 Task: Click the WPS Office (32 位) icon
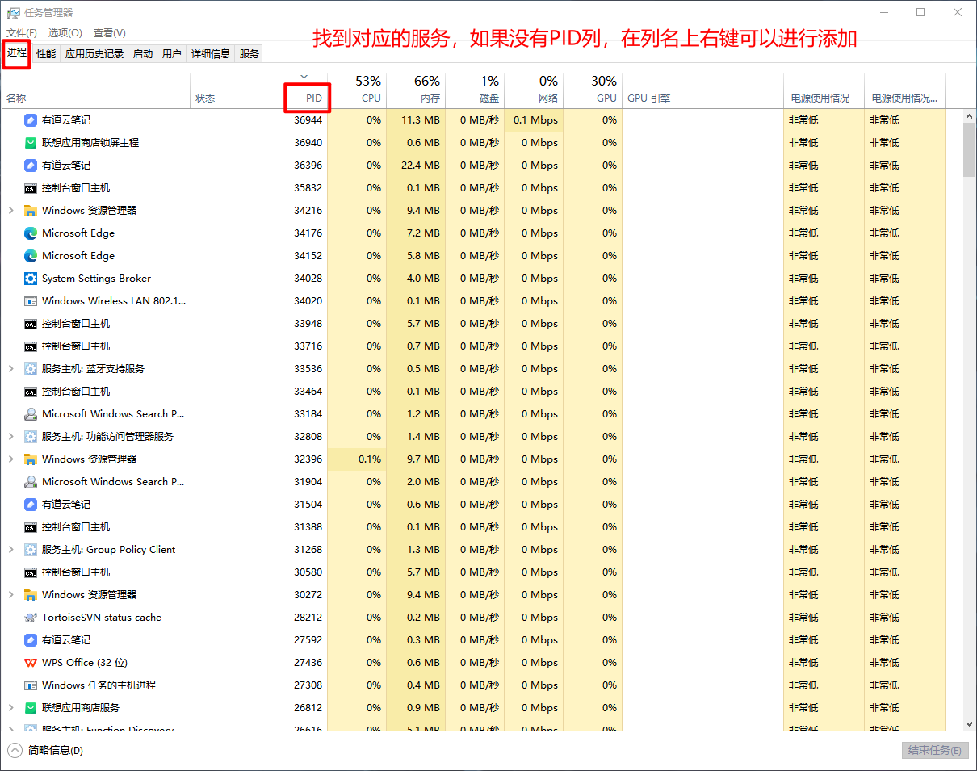[31, 662]
